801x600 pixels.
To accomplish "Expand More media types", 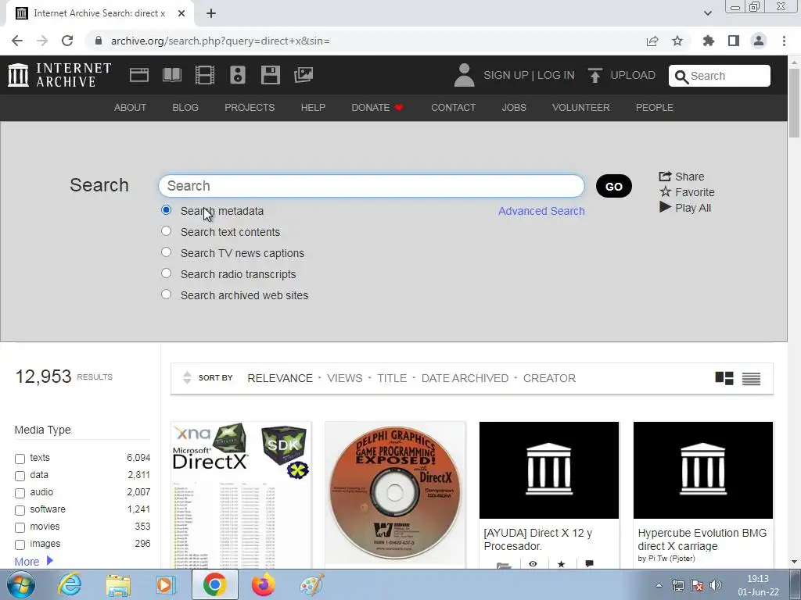I will tap(34, 561).
